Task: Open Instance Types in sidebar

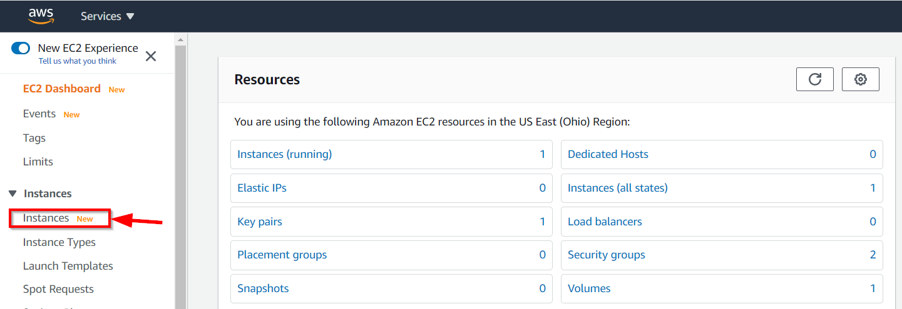Action: pyautogui.click(x=59, y=242)
